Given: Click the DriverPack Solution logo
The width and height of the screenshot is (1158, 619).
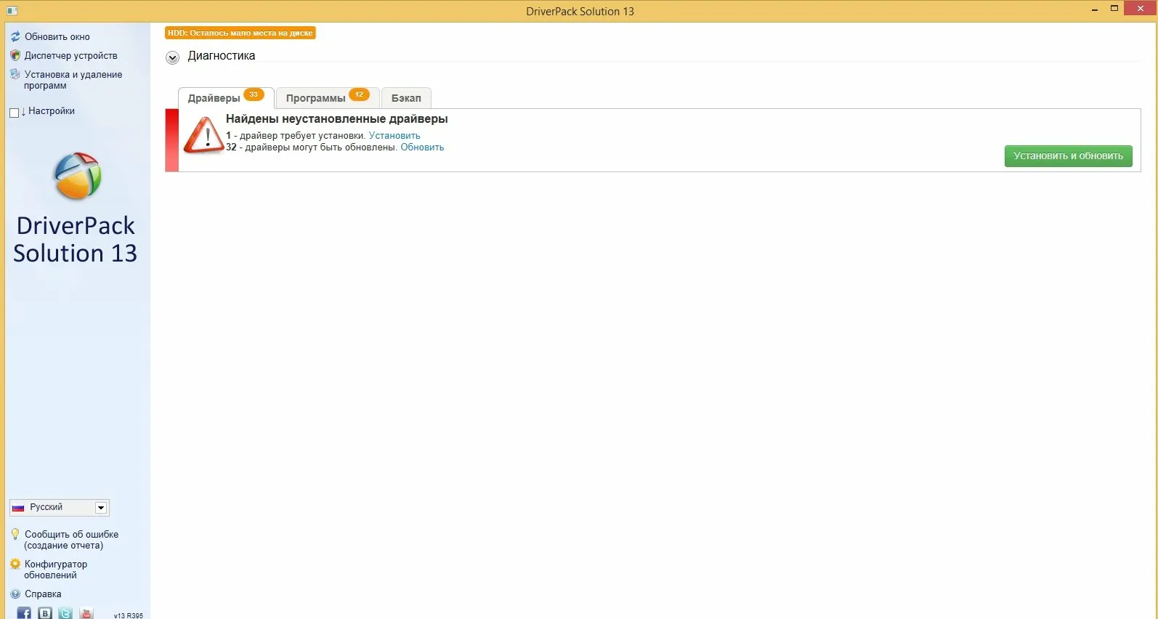Looking at the screenshot, I should pyautogui.click(x=77, y=176).
